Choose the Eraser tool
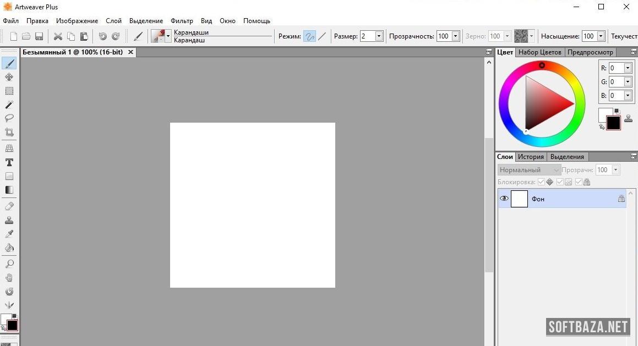The height and width of the screenshot is (346, 638). (9, 206)
